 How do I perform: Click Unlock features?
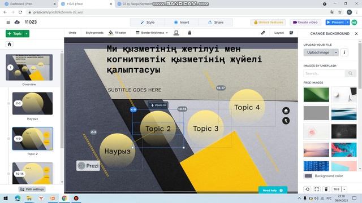[x=268, y=23]
